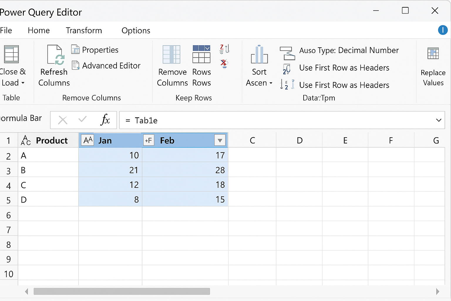Confirm formula with the checkmark icon
The height and width of the screenshot is (301, 451).
(83, 119)
